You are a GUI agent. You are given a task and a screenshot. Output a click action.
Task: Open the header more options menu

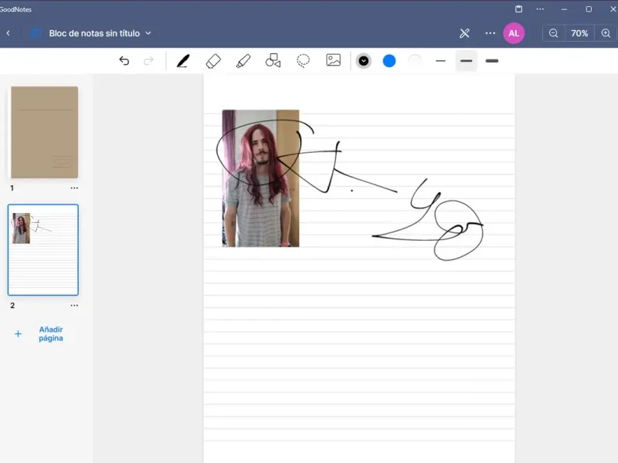(491, 33)
